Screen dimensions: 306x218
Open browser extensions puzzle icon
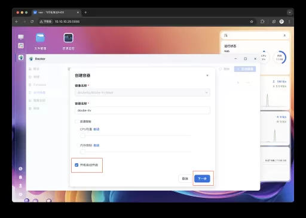(x=262, y=21)
